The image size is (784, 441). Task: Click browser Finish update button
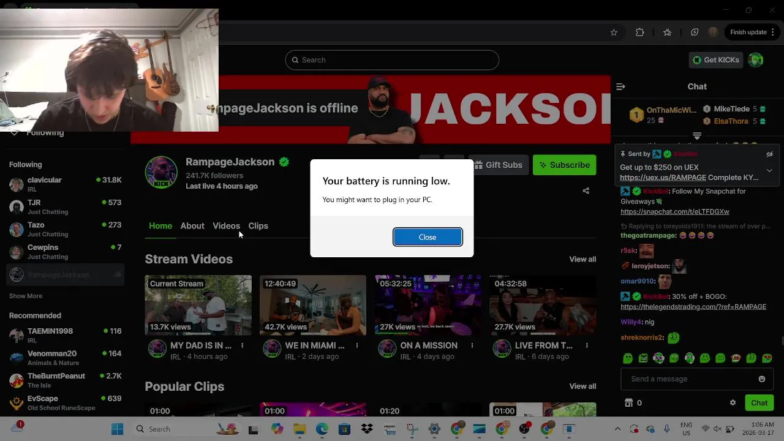(x=752, y=32)
